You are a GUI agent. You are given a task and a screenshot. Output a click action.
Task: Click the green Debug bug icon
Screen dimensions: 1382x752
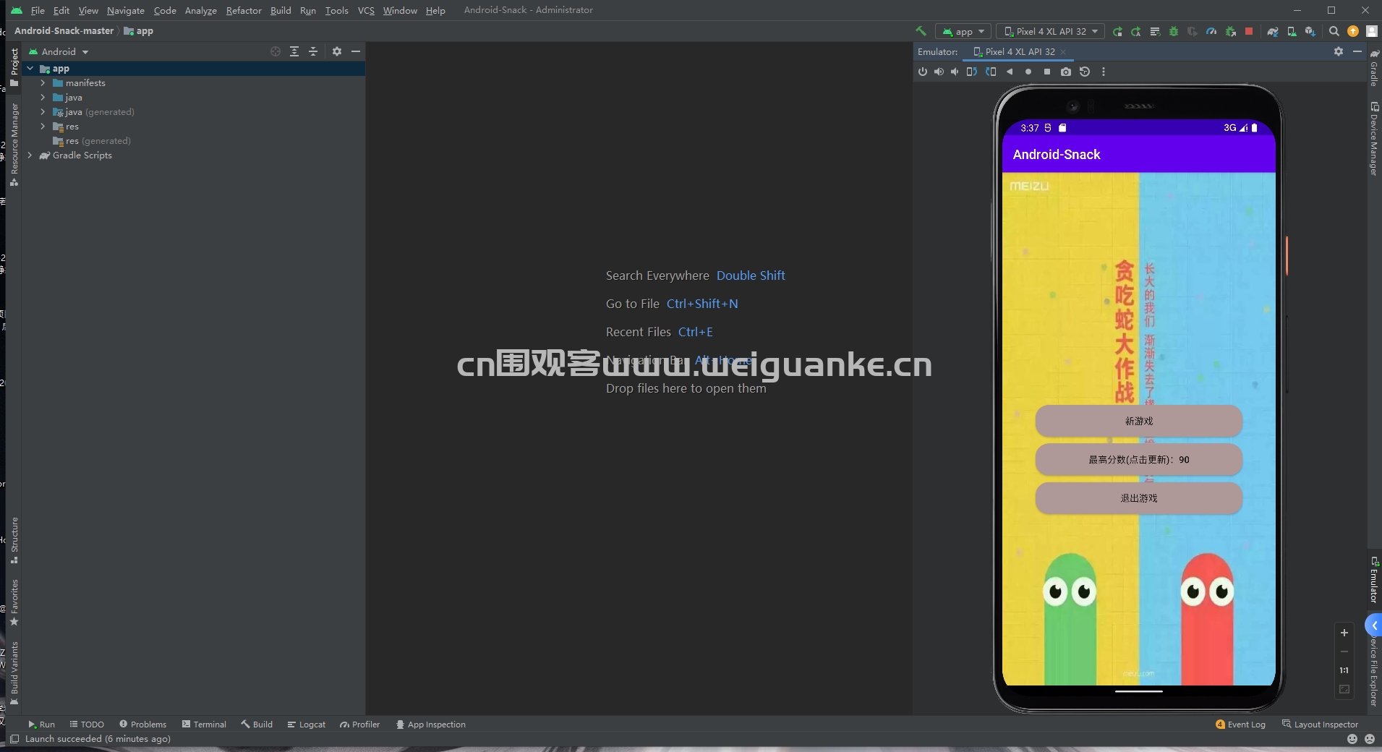[1174, 31]
